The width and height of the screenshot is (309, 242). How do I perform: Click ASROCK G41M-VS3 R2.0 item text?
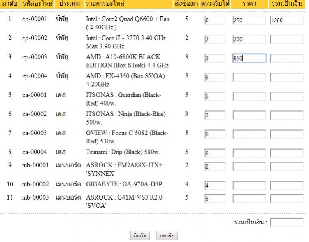[124, 201]
